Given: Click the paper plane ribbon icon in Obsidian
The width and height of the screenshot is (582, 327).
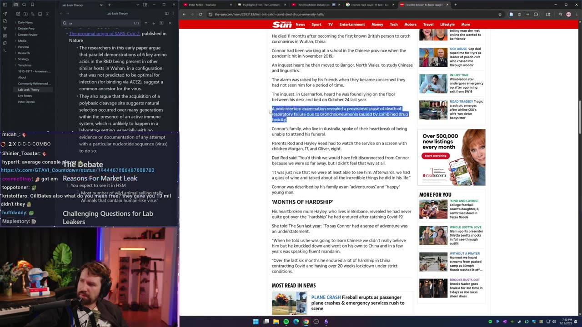Looking at the screenshot, I should point(5,14).
